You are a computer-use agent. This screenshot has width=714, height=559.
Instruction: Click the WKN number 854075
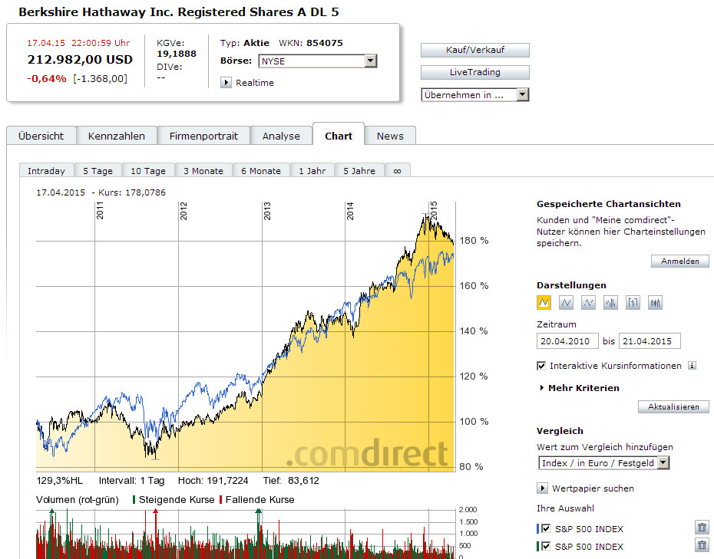tap(325, 43)
